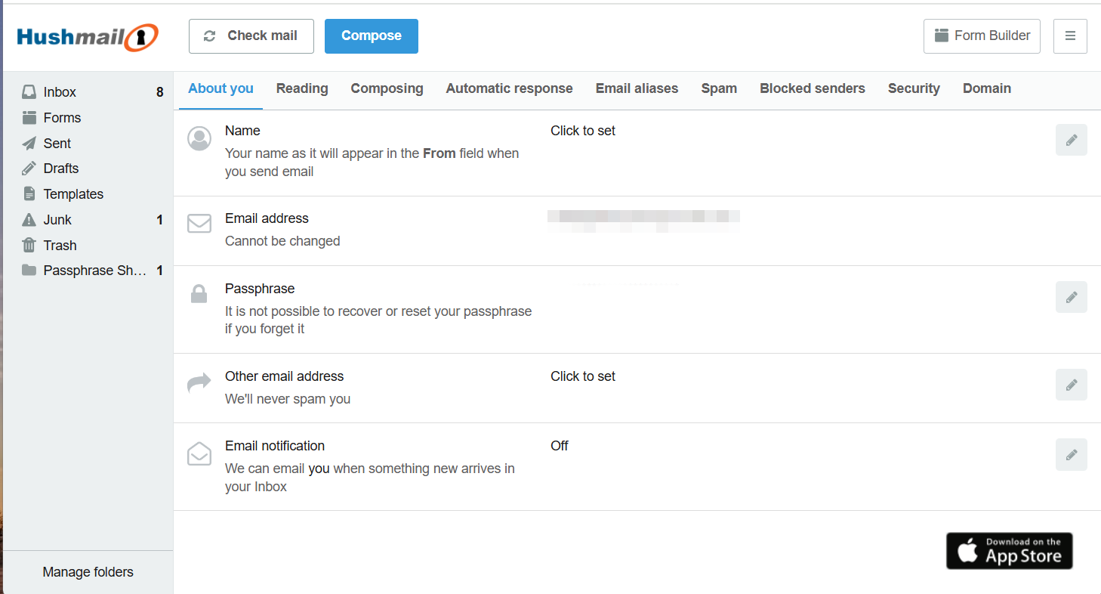Open the Spam tab
Screen dimensions: 1101x594
point(719,88)
